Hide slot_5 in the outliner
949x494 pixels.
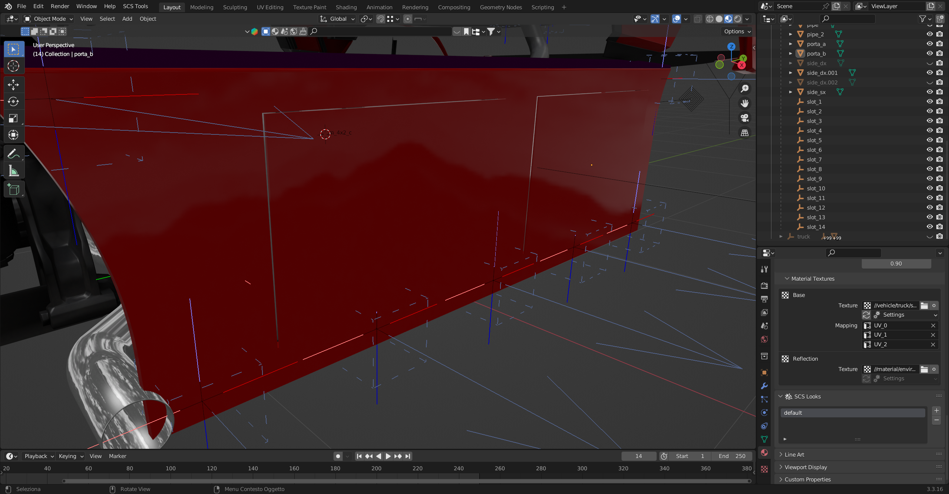click(929, 140)
